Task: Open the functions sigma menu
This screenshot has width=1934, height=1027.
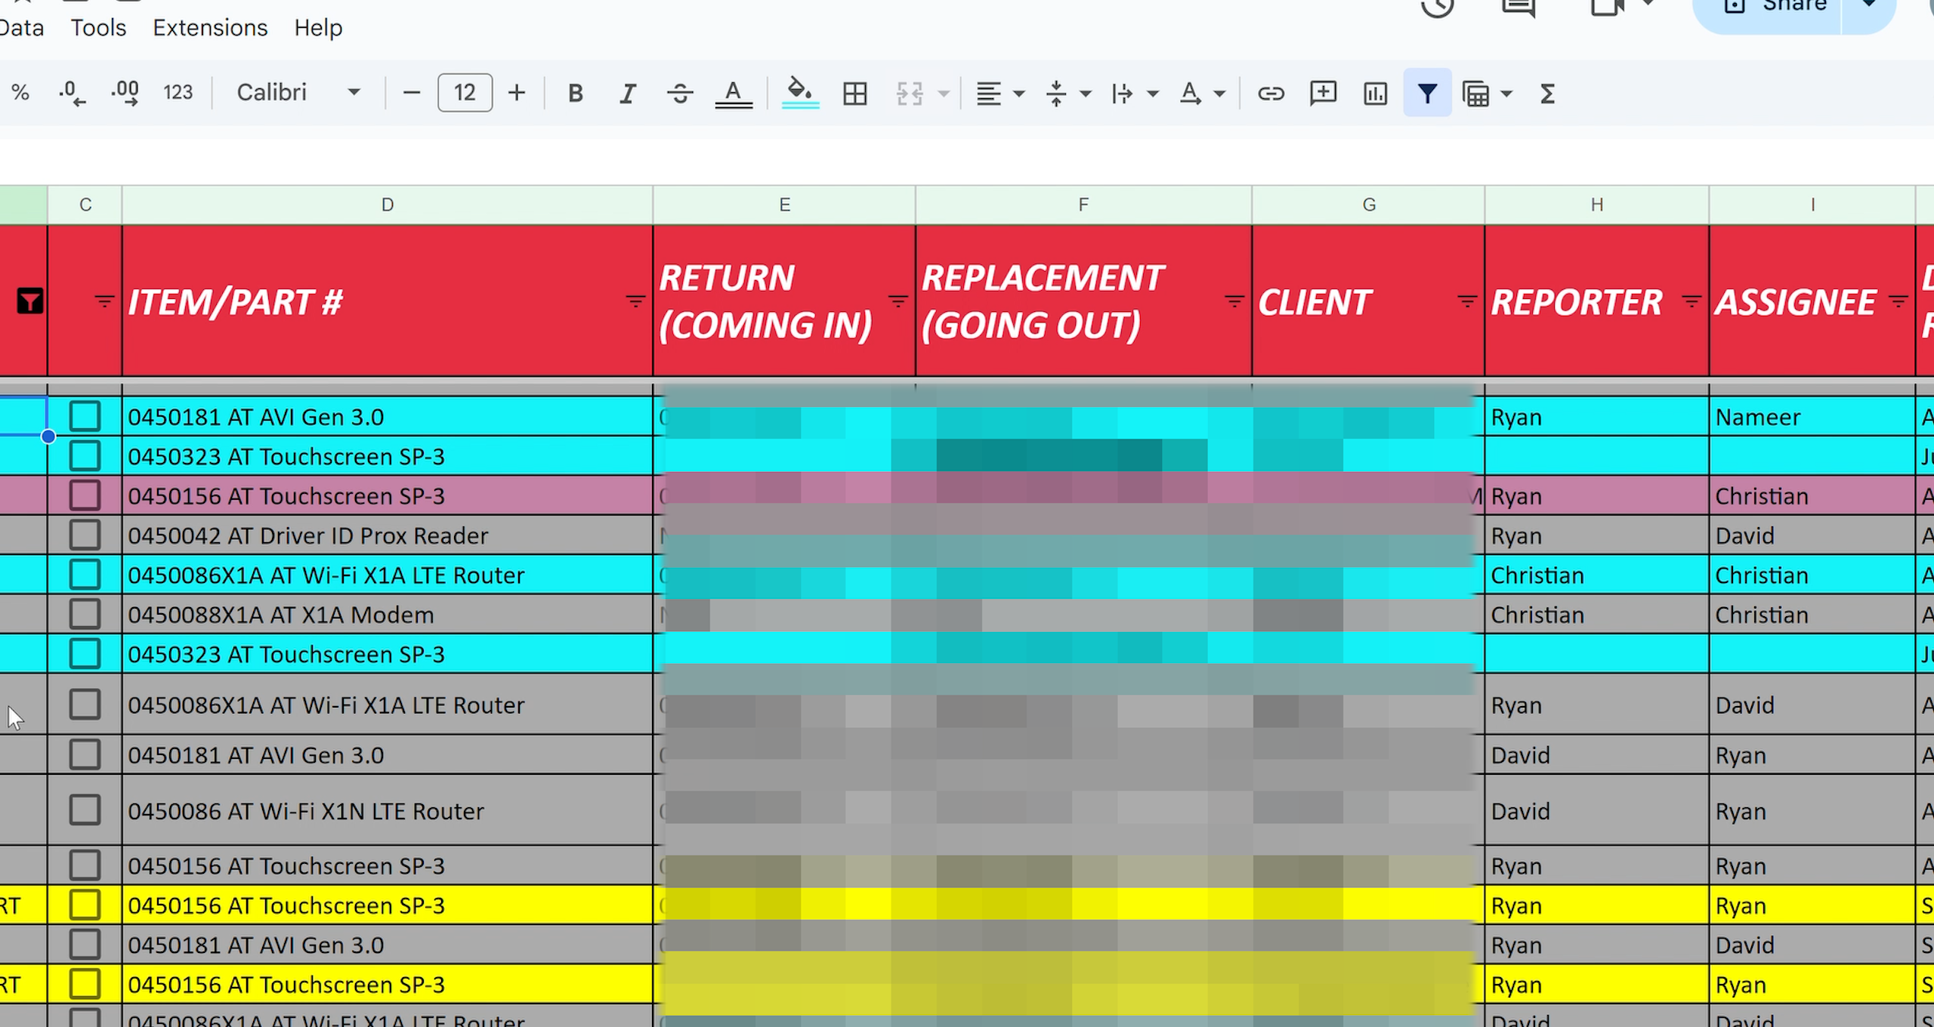Action: [1547, 94]
